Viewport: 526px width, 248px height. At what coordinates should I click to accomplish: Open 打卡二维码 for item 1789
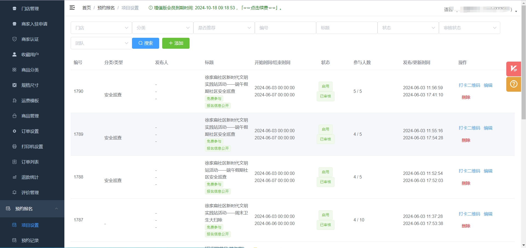469,128
